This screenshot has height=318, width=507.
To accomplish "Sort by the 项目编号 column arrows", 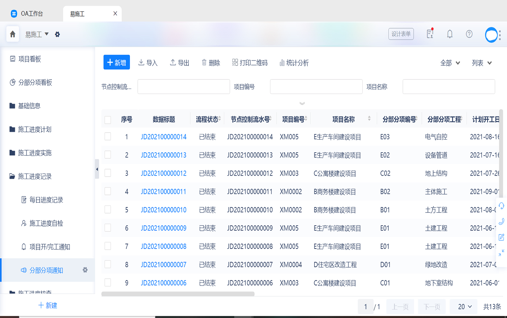I will [306, 119].
